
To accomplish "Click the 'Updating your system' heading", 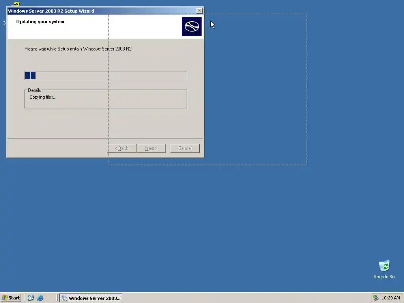I will coord(40,22).
